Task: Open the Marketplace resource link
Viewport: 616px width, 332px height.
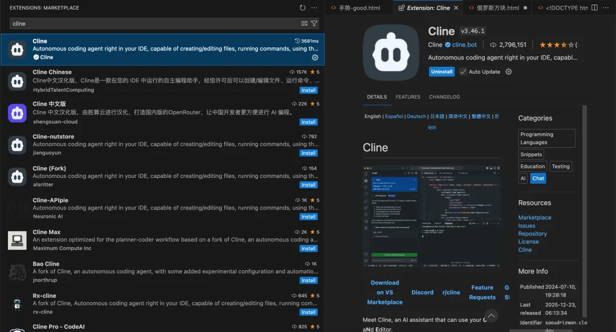Action: coord(534,218)
